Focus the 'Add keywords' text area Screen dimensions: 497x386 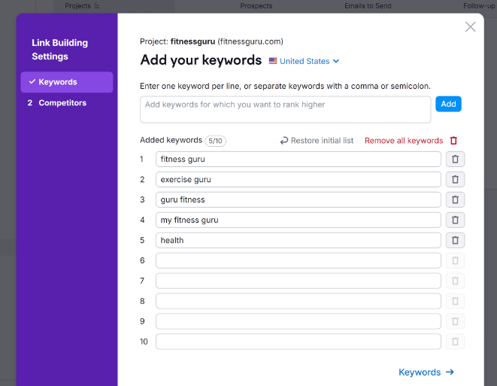(x=286, y=109)
